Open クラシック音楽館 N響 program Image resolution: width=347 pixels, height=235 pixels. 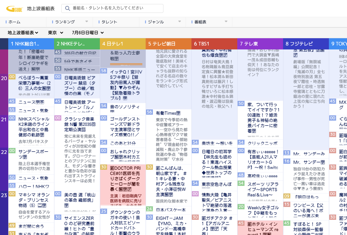(x=77, y=153)
